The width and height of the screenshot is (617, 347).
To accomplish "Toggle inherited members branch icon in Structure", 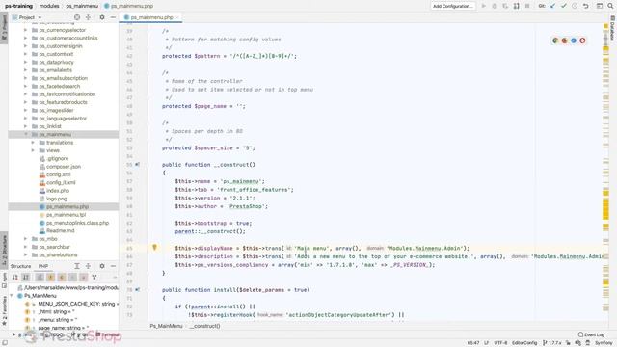I will click(x=94, y=278).
